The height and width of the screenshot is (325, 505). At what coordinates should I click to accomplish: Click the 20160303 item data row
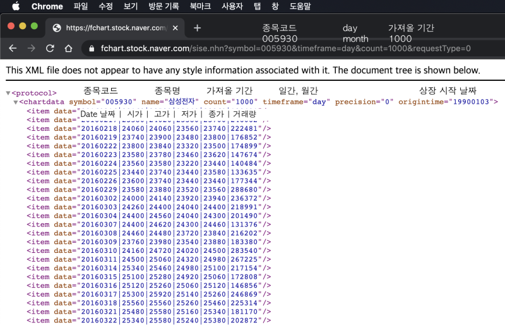coord(149,207)
